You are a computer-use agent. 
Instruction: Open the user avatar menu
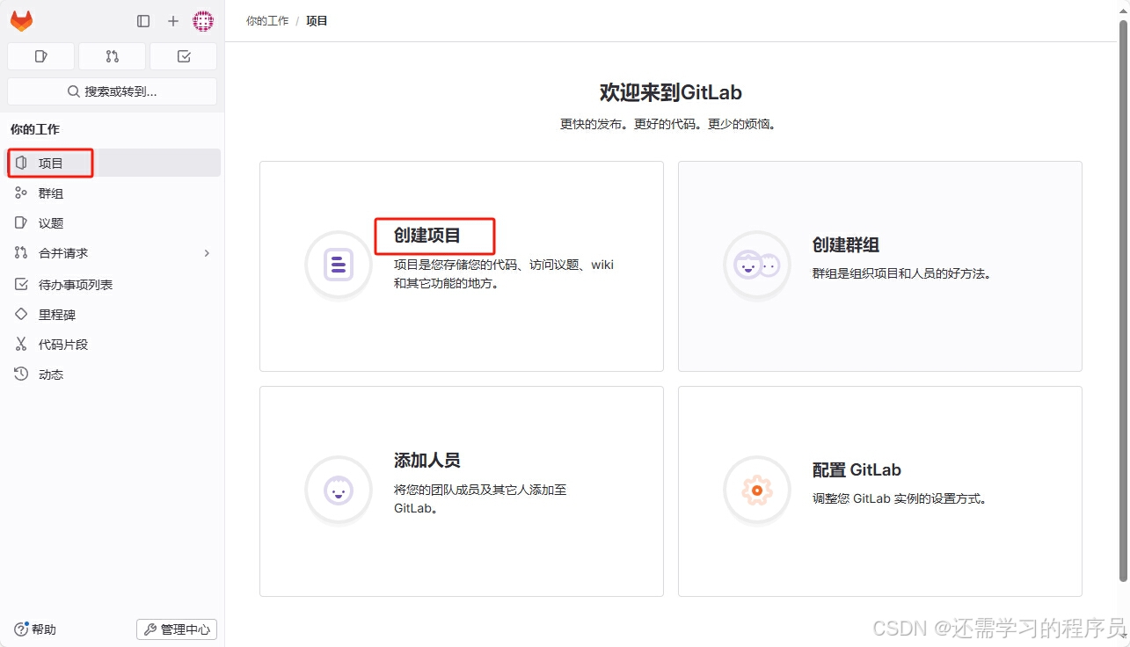click(x=203, y=21)
